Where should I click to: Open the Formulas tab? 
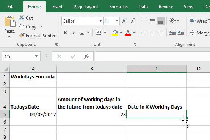[x=118, y=7]
